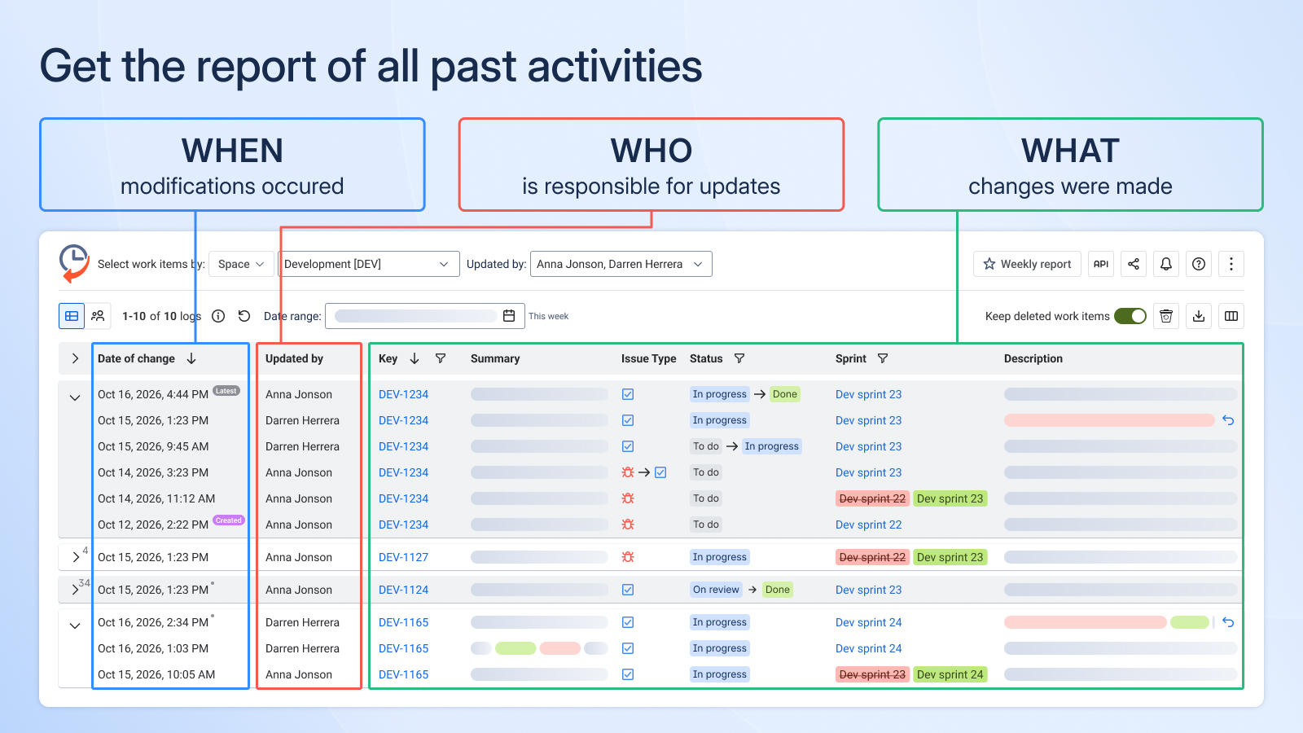Click the Summary column header
Viewport: 1303px width, 733px height.
[x=495, y=358]
